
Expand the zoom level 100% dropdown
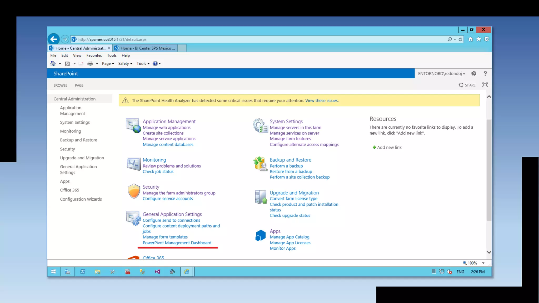pyautogui.click(x=483, y=263)
